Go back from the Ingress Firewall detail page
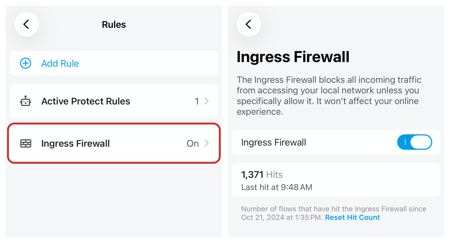Viewport: 450px width, 243px height. coord(249,24)
